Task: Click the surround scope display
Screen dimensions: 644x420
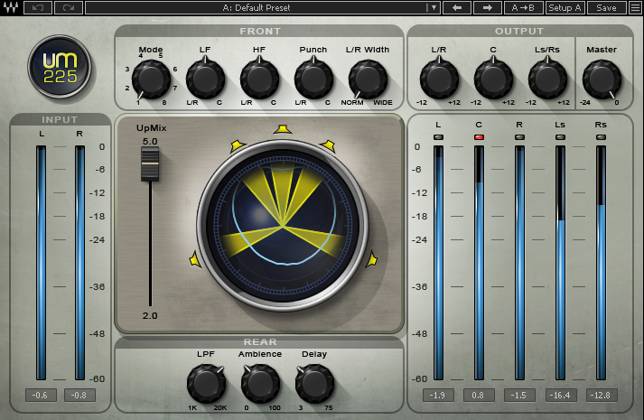Action: [283, 226]
